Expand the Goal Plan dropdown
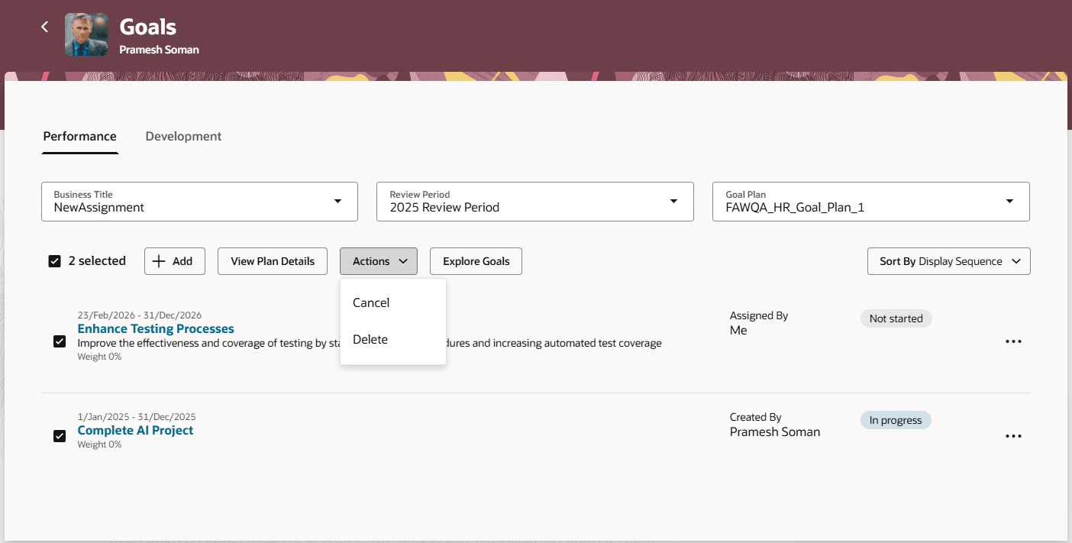Screen dimensions: 1072x543 1009,201
